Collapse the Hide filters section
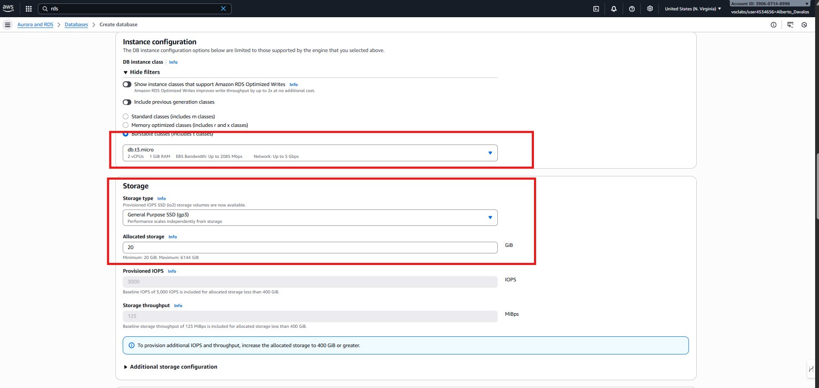 (x=142, y=72)
